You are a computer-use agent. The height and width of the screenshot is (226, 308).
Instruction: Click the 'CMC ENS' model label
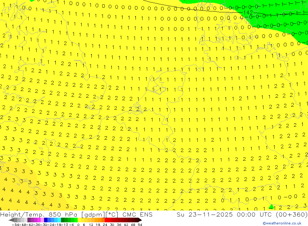point(137,214)
